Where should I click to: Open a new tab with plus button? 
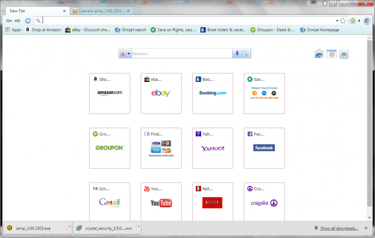(138, 11)
